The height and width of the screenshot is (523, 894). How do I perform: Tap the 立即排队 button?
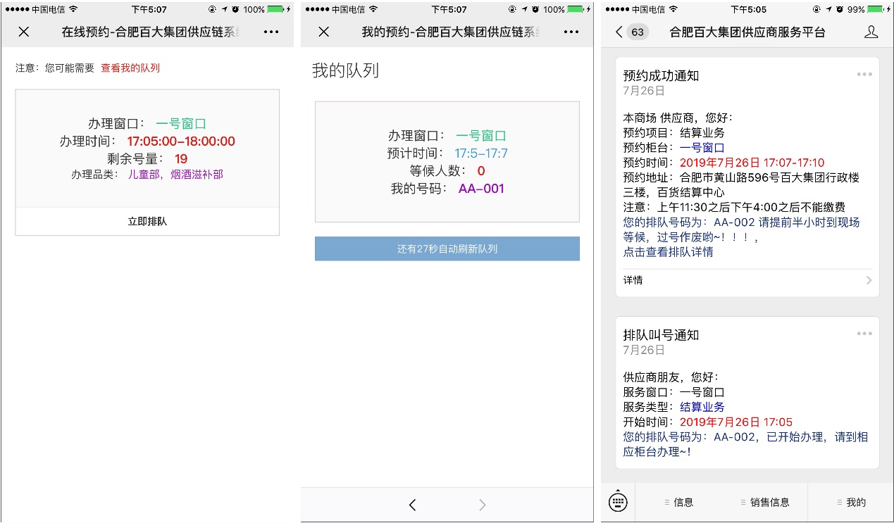tap(147, 221)
